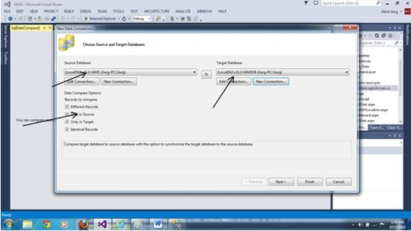
Task: Click the Navigate Backward toolbar icon
Action: coord(10,19)
